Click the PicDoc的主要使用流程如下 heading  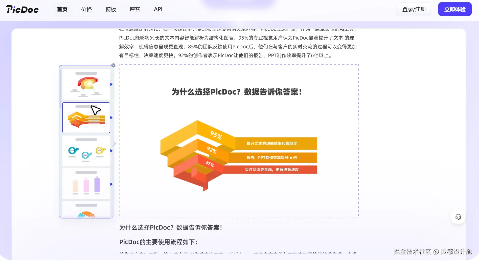[x=158, y=242]
